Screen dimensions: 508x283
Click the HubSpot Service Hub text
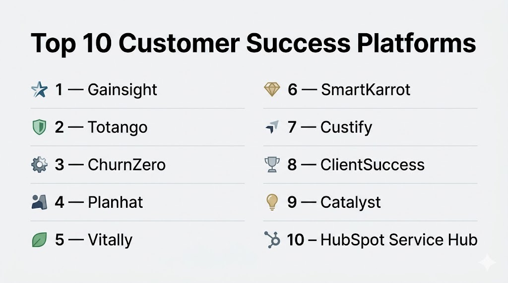(x=398, y=240)
